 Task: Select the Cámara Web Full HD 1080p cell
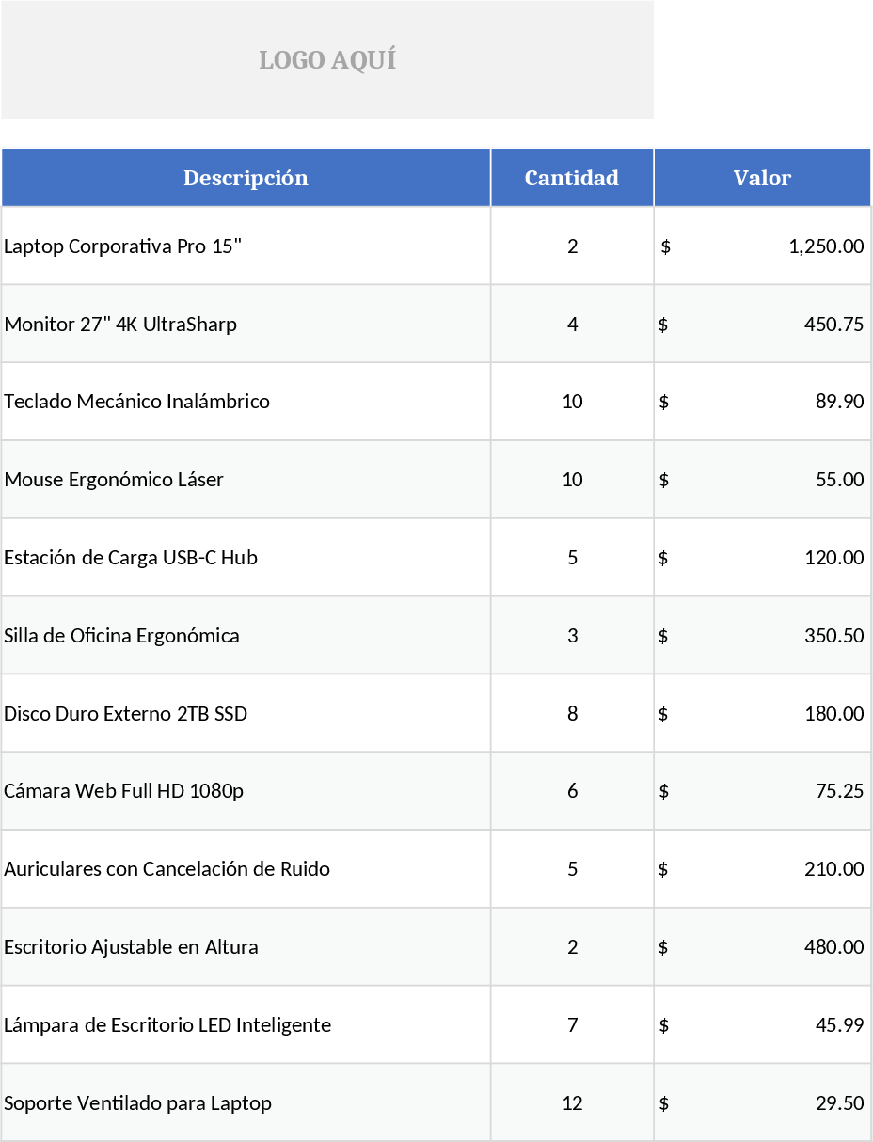(x=124, y=791)
